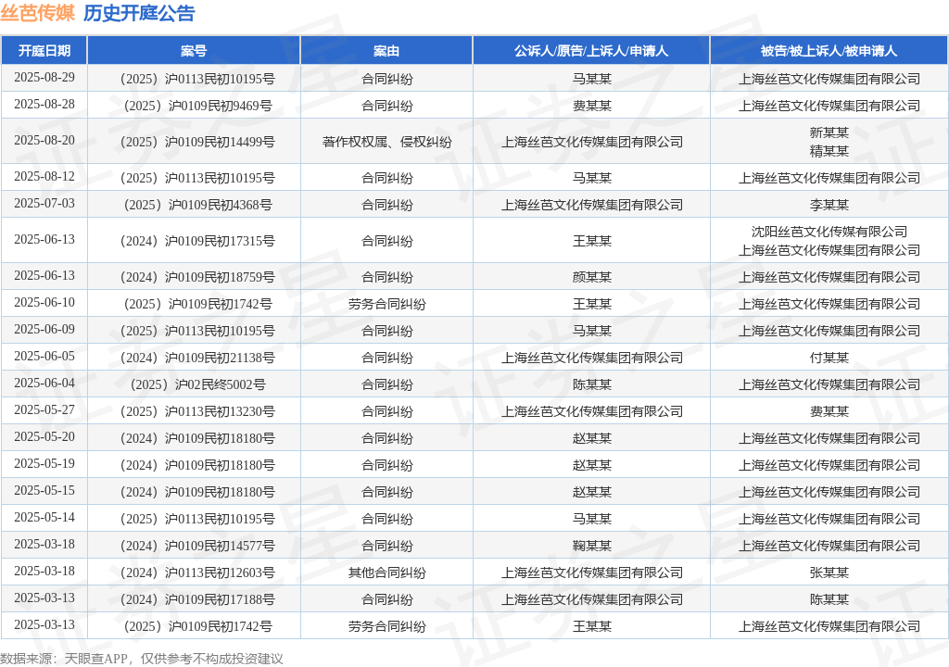949x667 pixels.
Task: Click plaintiff 王某某 in the last row
Action: tap(592, 626)
